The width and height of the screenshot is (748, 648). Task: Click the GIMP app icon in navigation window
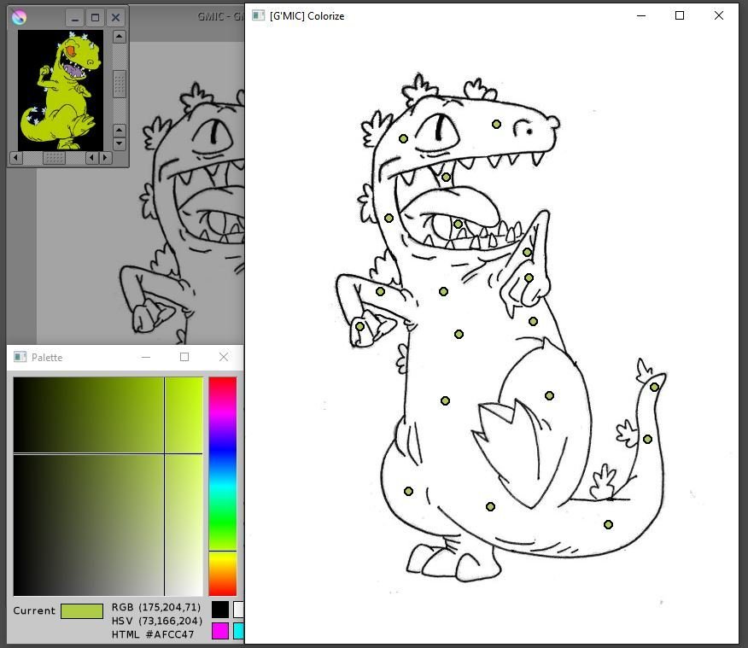point(19,18)
